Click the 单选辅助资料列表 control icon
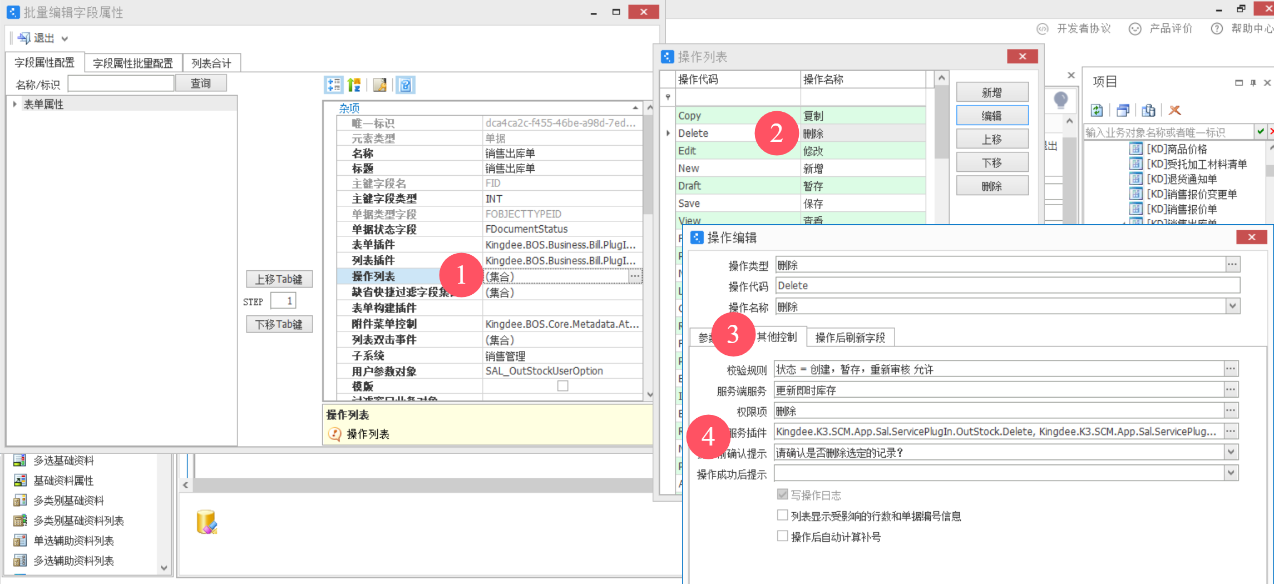 click(x=20, y=540)
